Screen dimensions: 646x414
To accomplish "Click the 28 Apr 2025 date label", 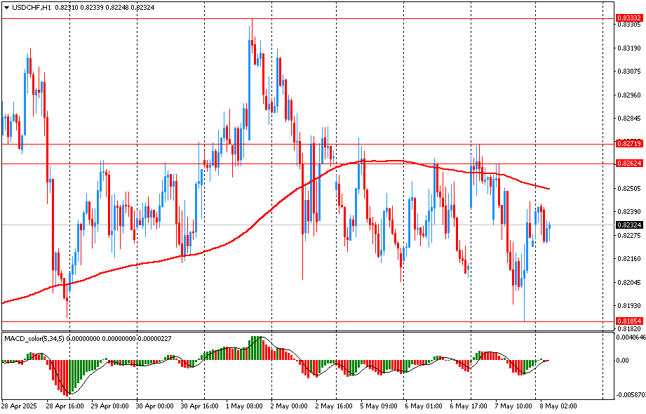I will (19, 406).
